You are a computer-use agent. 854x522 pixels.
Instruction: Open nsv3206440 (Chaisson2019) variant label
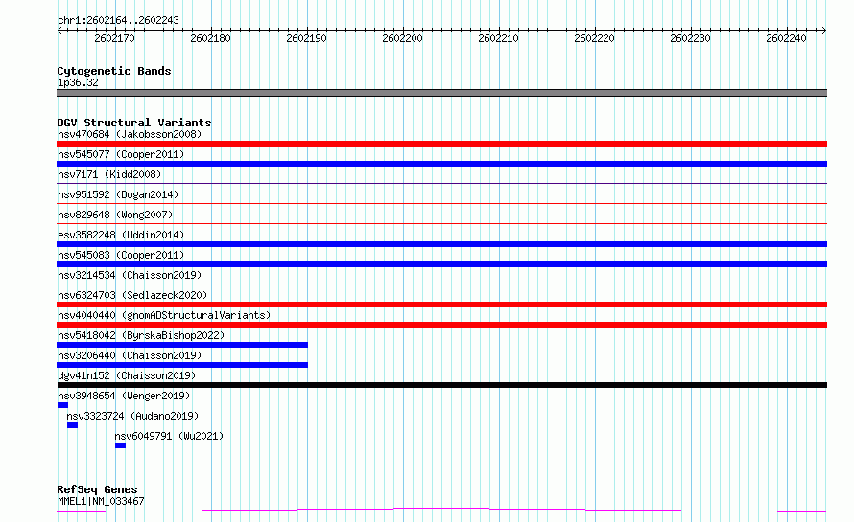pos(130,355)
